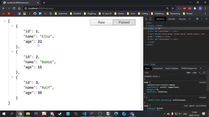Activate the DevTools element inspector icon
This screenshot has width=209, height=117.
pyautogui.click(x=146, y=19)
